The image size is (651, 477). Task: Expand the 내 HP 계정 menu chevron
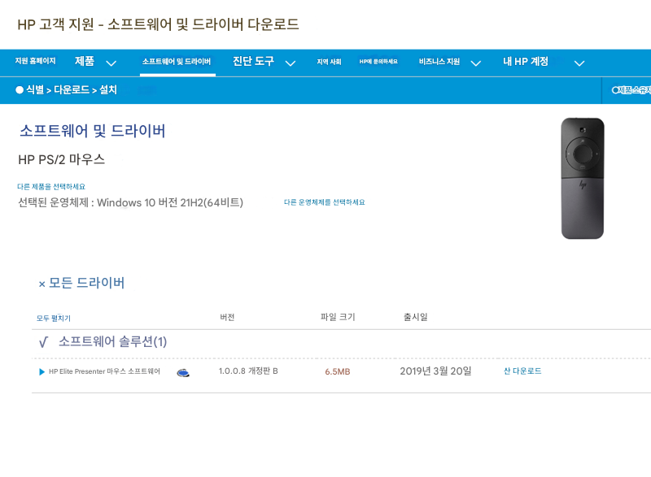pos(579,63)
